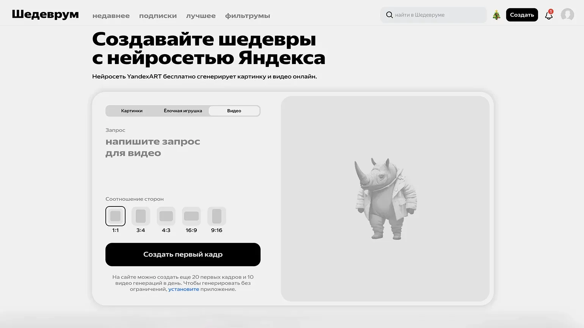Set aspect ratio to 9:16

(x=217, y=216)
